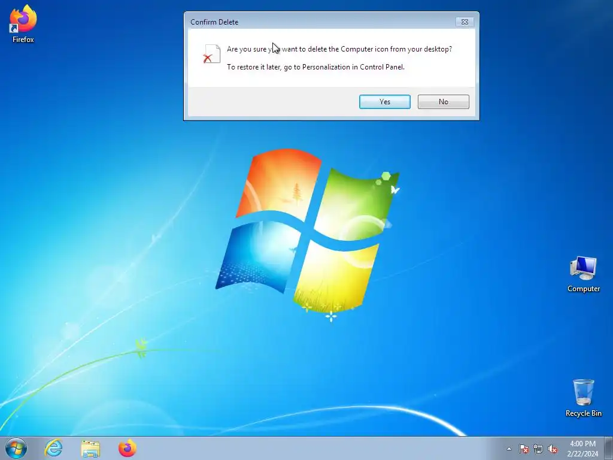The image size is (613, 460).
Task: Click the Show desktop strip
Action: click(x=609, y=449)
